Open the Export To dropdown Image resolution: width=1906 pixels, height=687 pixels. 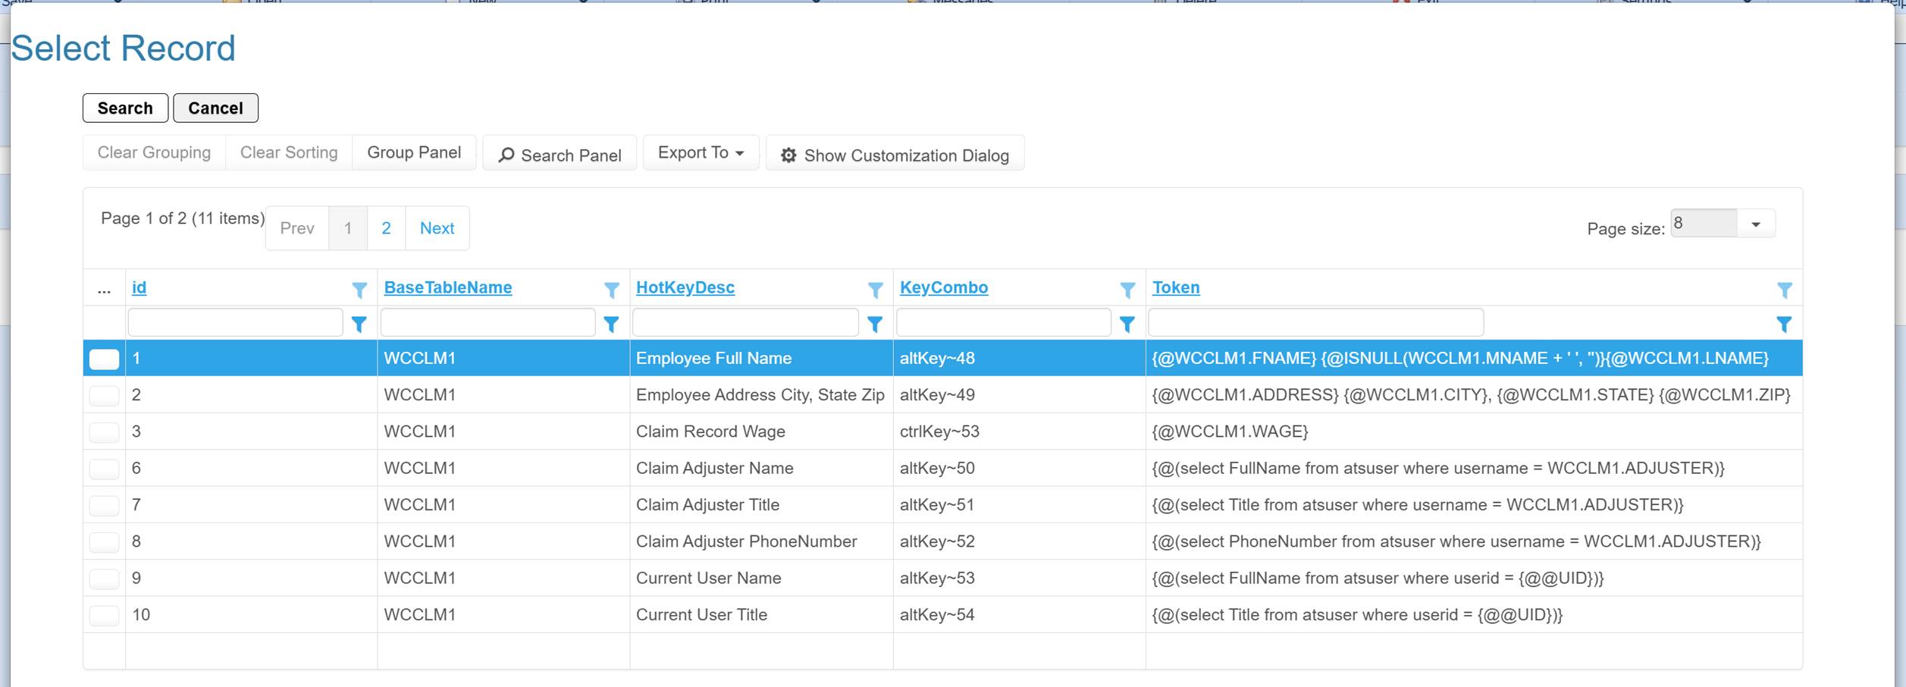coord(700,153)
